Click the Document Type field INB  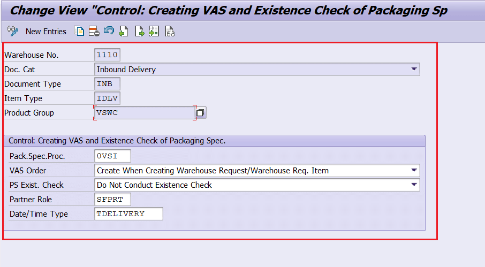[107, 84]
